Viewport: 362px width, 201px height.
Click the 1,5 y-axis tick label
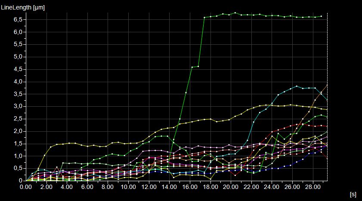(18, 144)
